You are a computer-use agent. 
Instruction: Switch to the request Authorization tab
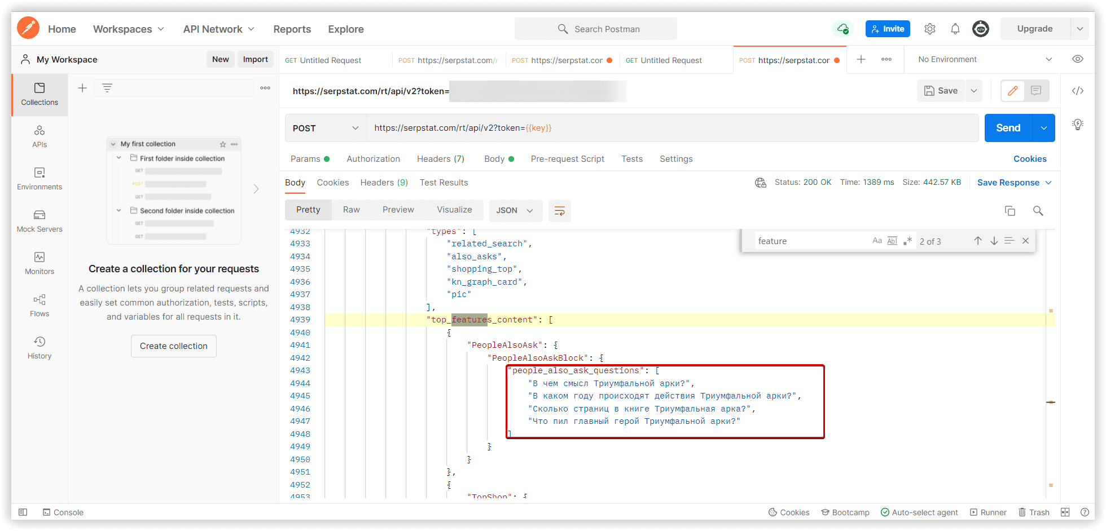click(x=374, y=159)
